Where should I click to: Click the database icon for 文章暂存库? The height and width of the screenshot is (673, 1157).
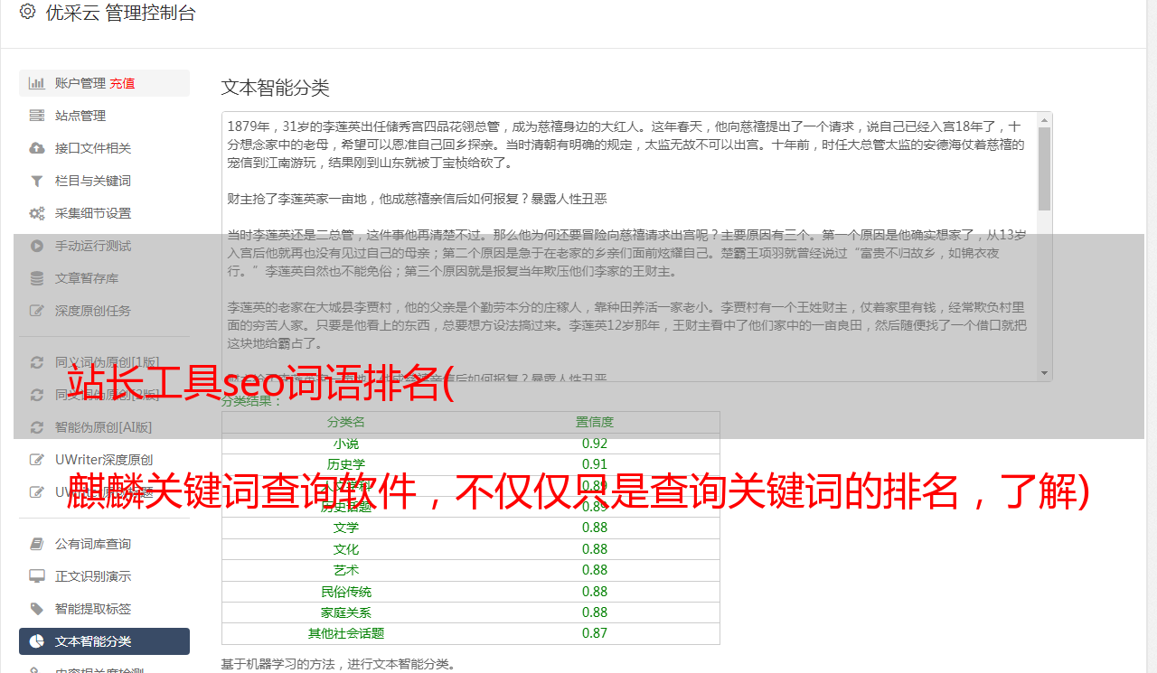(36, 278)
